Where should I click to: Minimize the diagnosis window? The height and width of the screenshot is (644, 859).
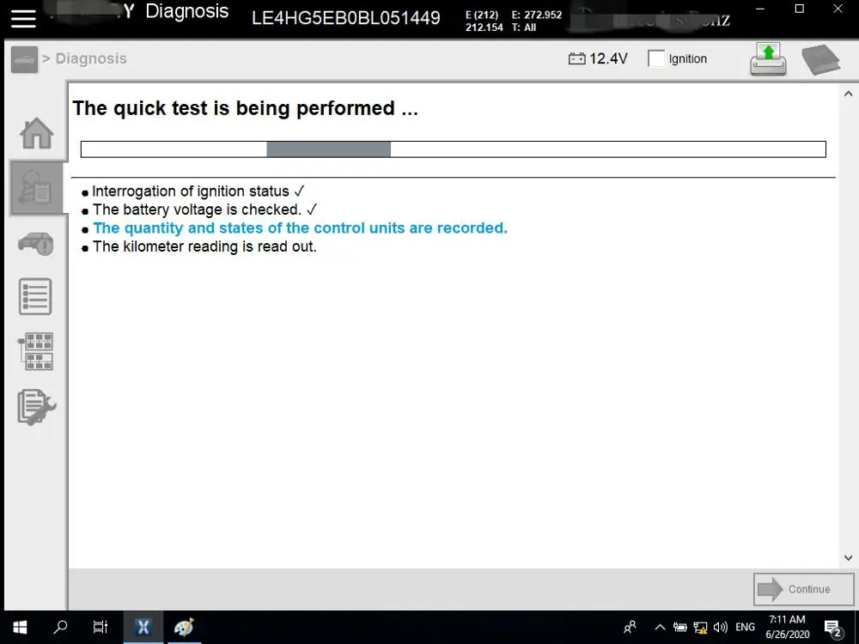click(x=759, y=9)
